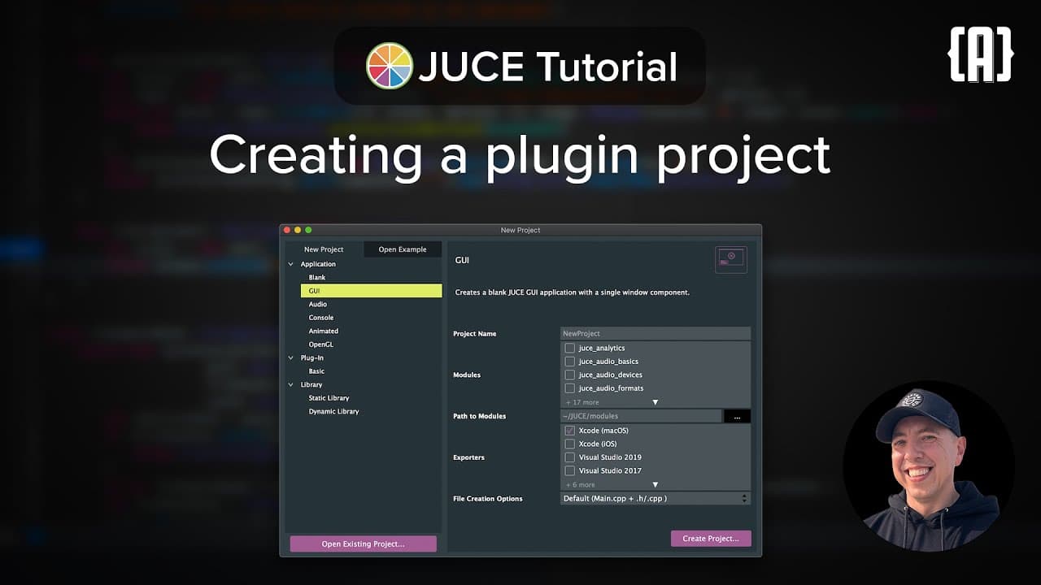The height and width of the screenshot is (585, 1041).
Task: Enable the juce_audio_devices module checkbox
Action: (x=570, y=375)
